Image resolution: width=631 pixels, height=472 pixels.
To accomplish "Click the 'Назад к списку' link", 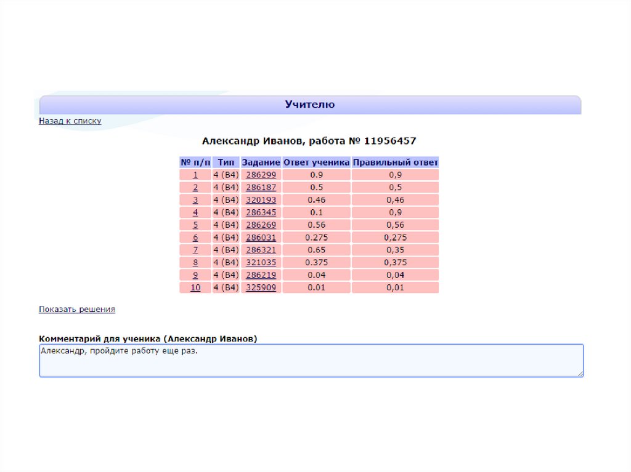I will (x=70, y=121).
